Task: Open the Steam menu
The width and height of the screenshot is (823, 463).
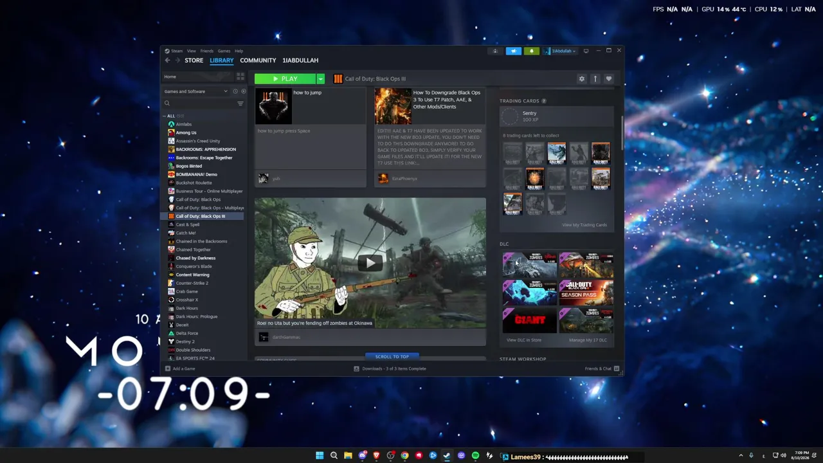Action: coord(177,51)
